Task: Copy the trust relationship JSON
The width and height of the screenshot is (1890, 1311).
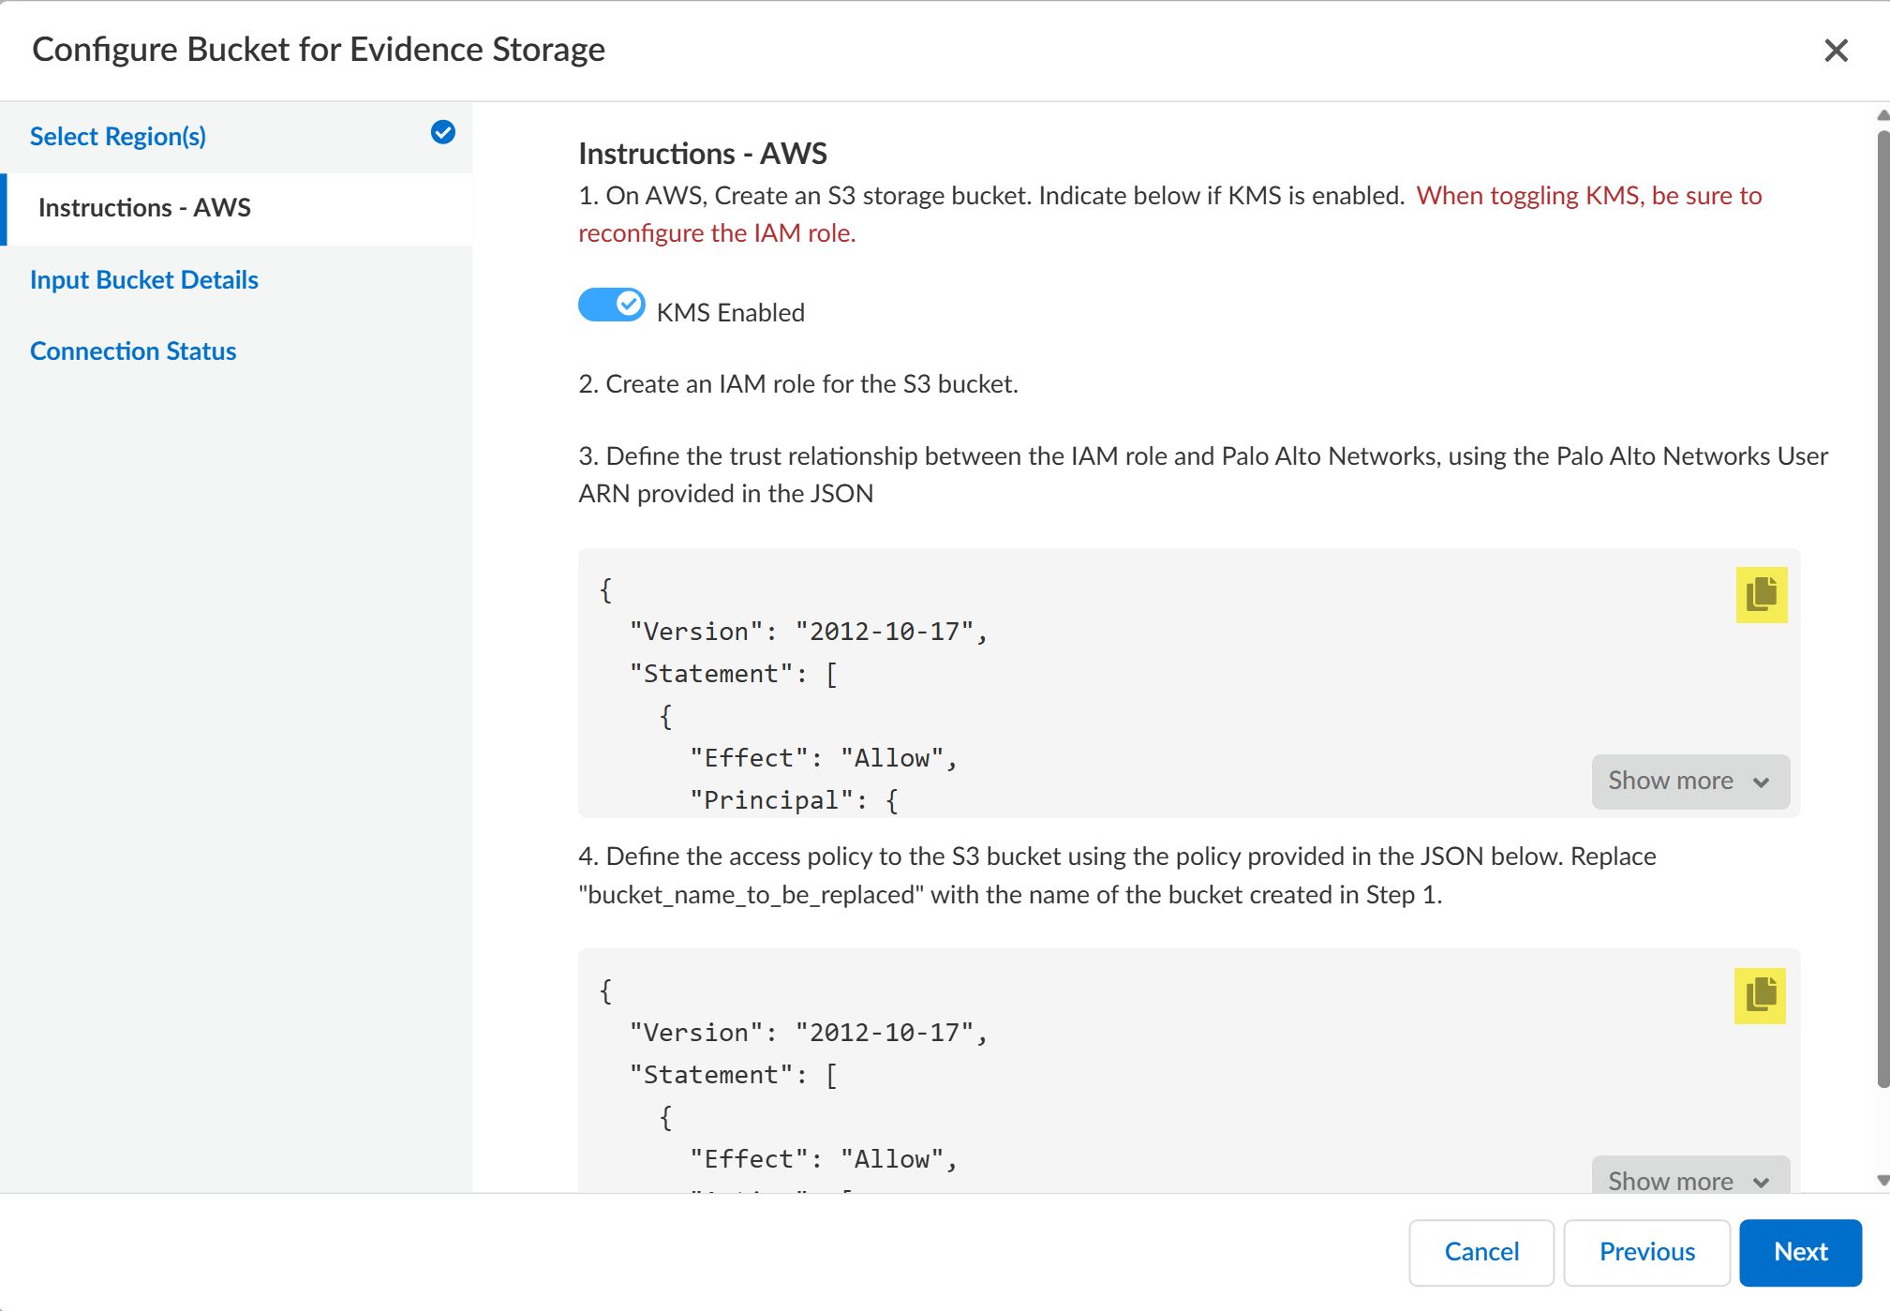Action: pyautogui.click(x=1761, y=594)
